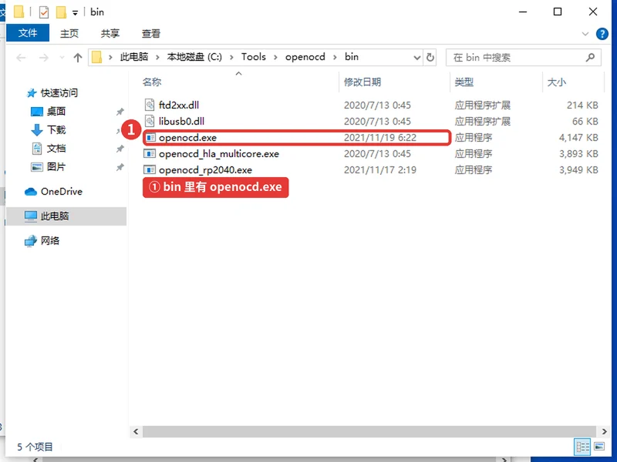This screenshot has height=462, width=617.
Task: Open the Customize Quick Access Toolbar dropdown
Action: (75, 13)
